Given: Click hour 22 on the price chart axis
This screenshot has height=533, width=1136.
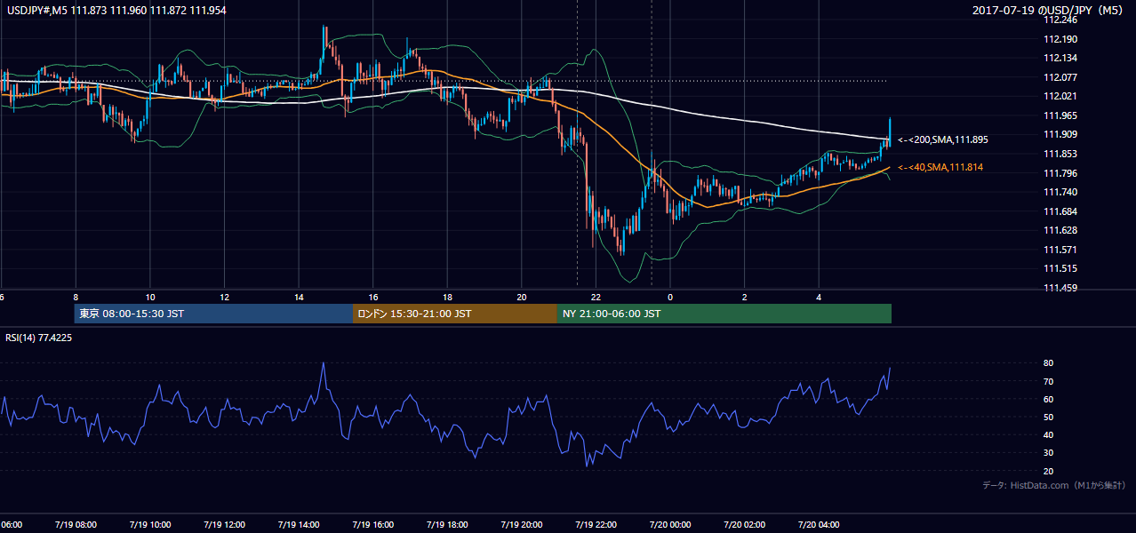Looking at the screenshot, I should [596, 298].
